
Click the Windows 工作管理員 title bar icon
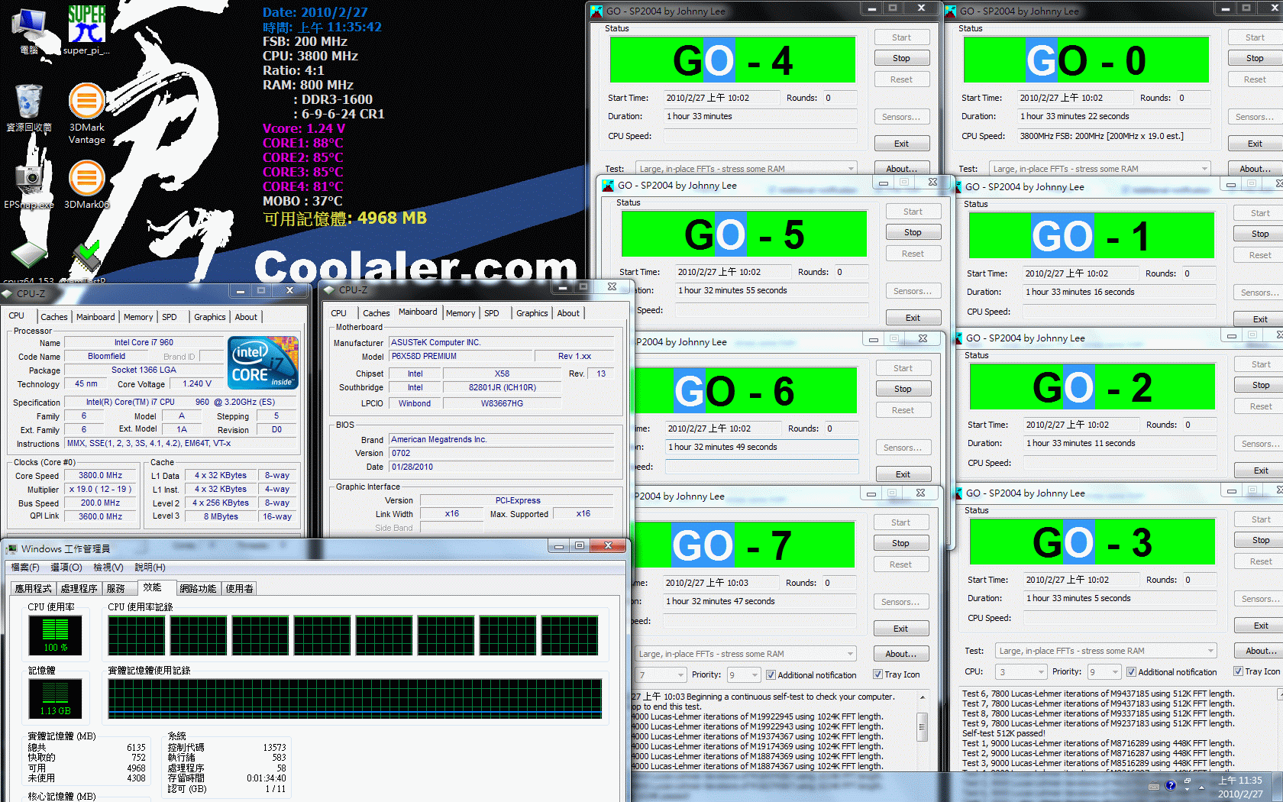11,548
